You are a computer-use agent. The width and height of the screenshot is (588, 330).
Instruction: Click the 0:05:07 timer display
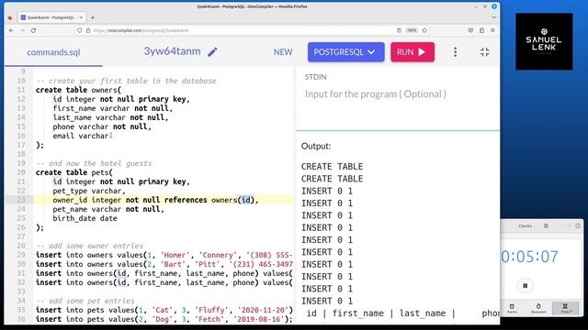coord(530,257)
